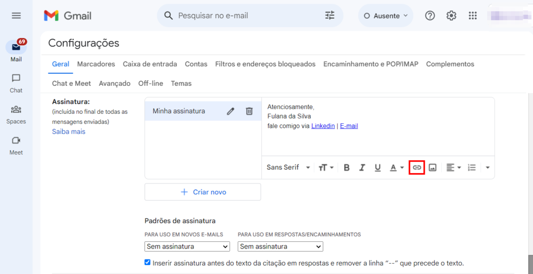Screen dimensions: 533x274
Task: Open the Google apps grid
Action: pyautogui.click(x=473, y=16)
